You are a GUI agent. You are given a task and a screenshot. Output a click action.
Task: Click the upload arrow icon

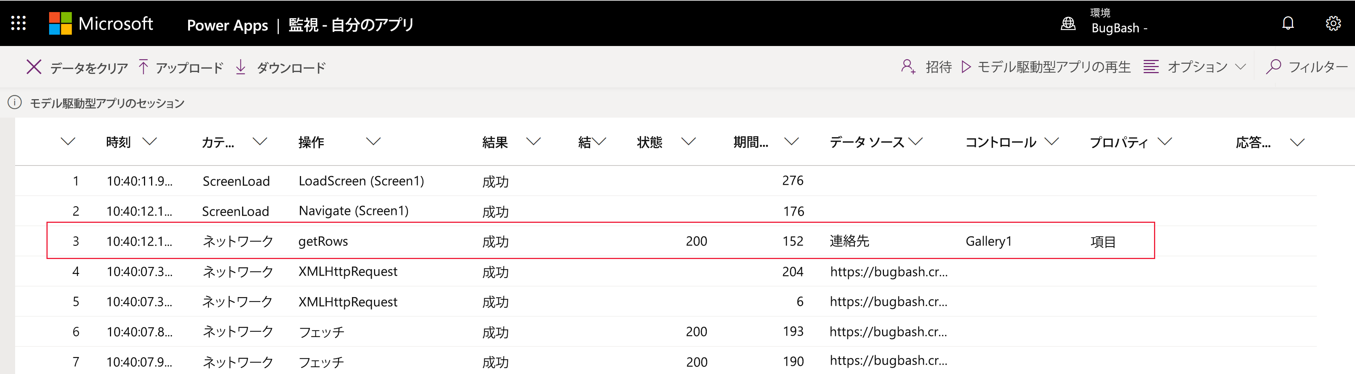tap(143, 67)
